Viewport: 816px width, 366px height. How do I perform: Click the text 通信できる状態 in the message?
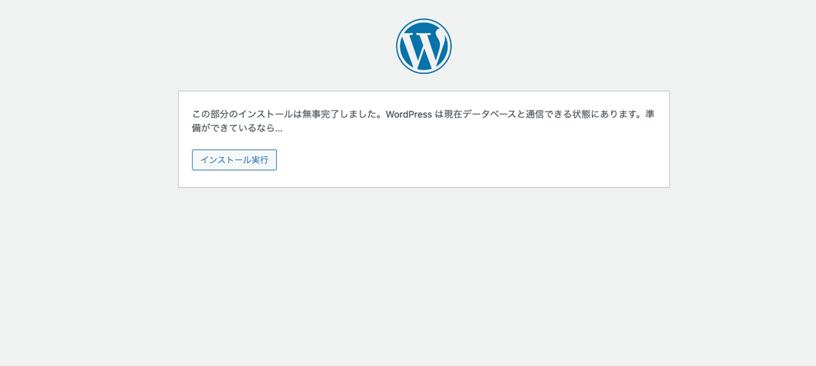tap(558, 114)
